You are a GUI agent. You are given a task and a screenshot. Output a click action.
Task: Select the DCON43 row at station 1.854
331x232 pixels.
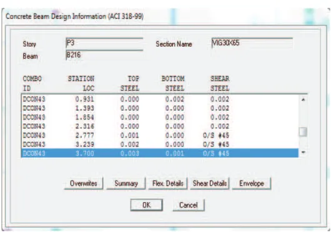pos(160,117)
